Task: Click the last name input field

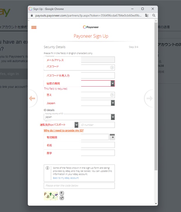Action: coord(79,153)
